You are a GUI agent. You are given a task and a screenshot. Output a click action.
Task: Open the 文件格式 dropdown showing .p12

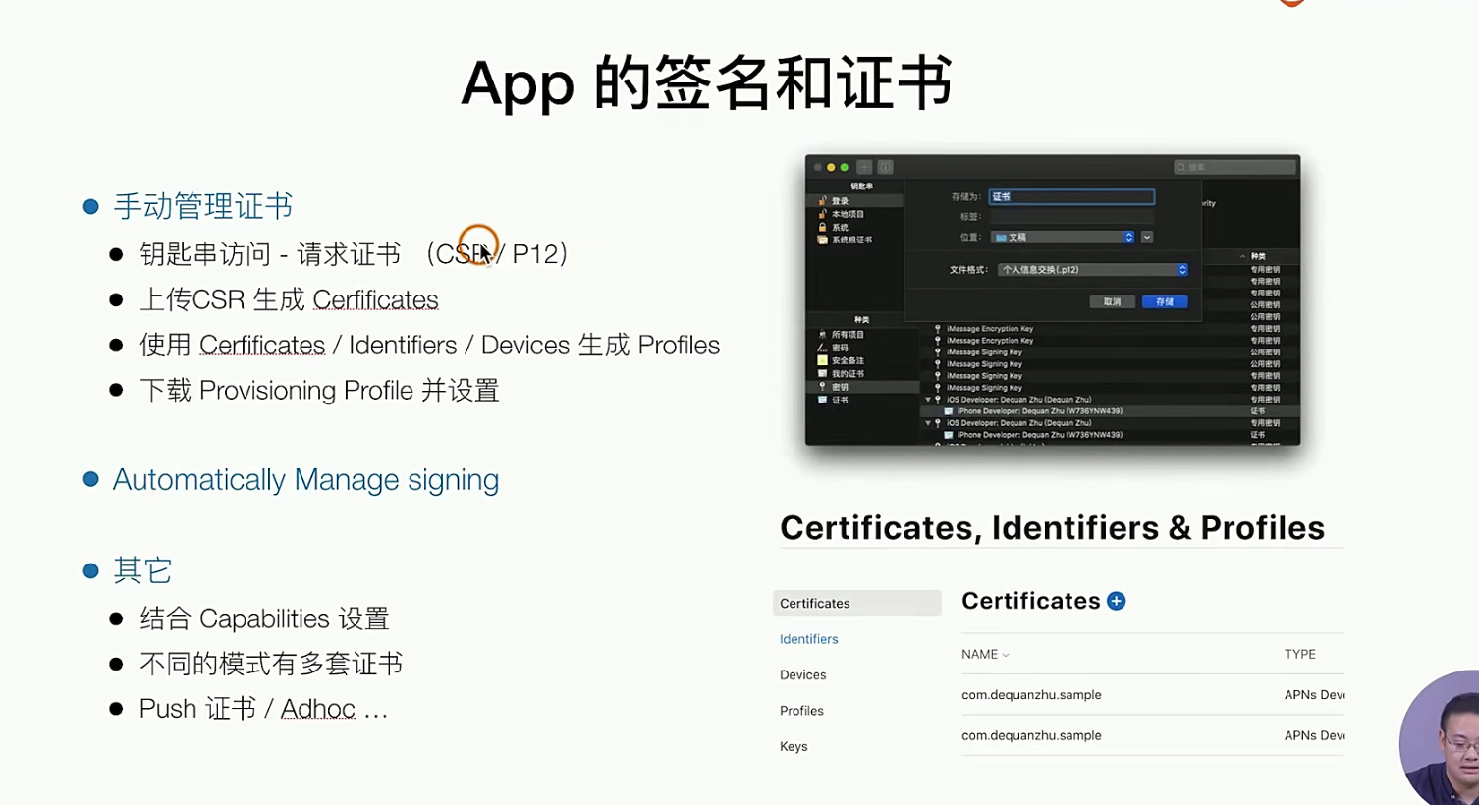click(1093, 270)
